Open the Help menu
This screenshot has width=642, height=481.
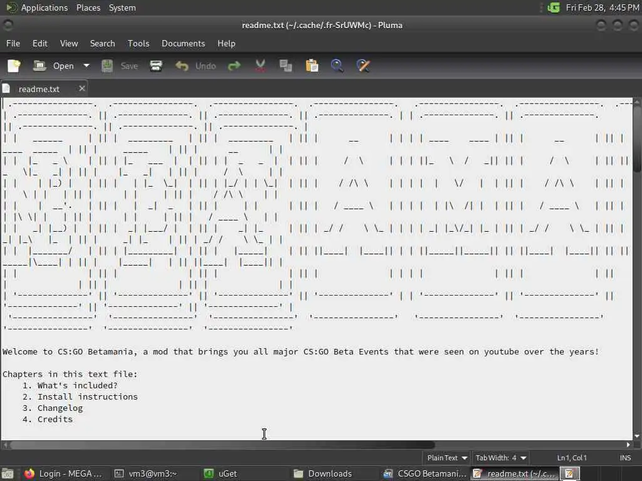[x=226, y=43]
